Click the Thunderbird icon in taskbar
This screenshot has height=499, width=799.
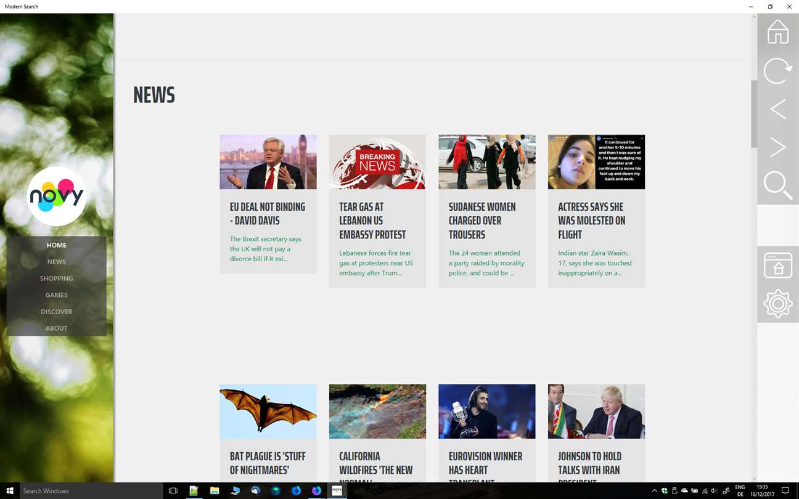(256, 491)
